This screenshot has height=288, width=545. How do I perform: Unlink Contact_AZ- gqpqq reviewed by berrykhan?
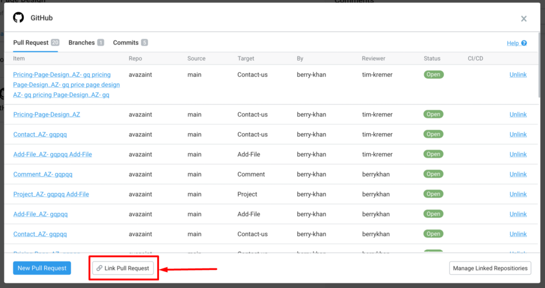(518, 234)
